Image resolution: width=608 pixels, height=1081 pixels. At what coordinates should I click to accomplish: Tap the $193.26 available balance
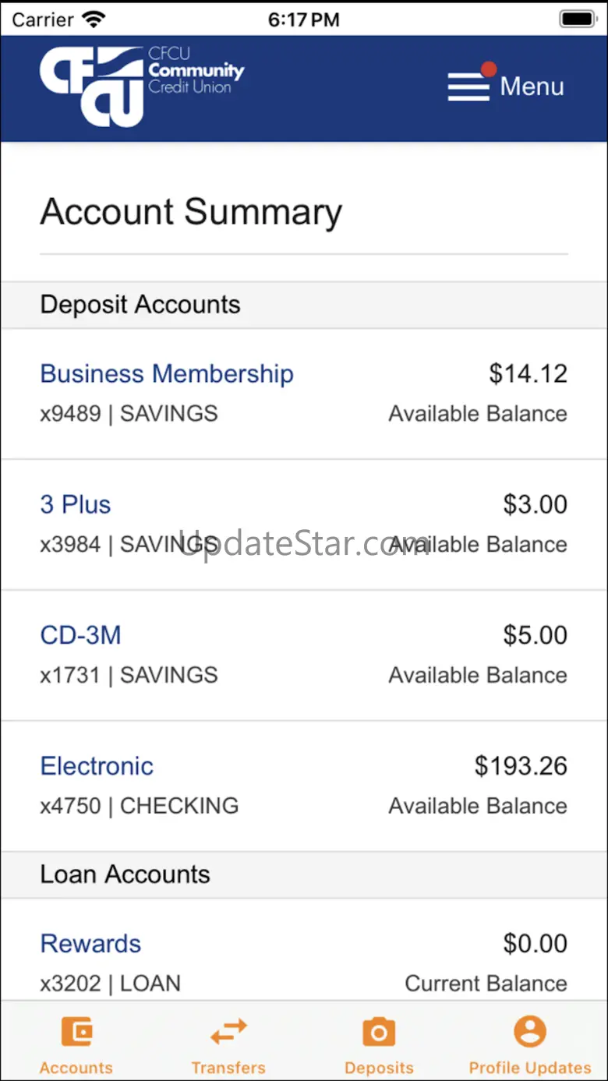[x=521, y=766]
